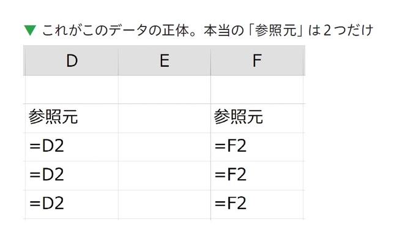Select empty column E cell beside first =D2
Image resolution: width=410 pixels, height=241 pixels.
165,147
